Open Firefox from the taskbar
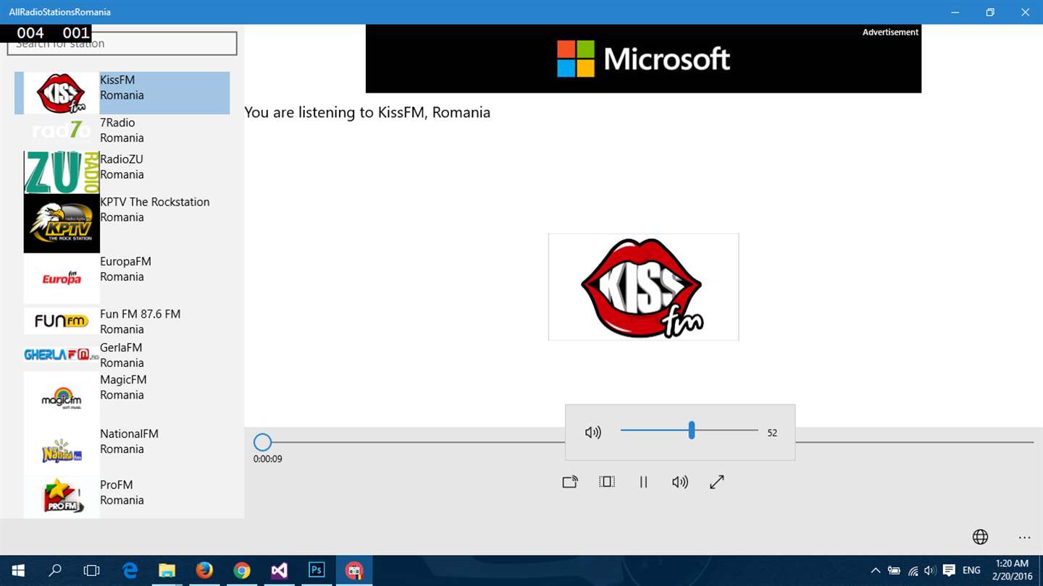1043x586 pixels. pyautogui.click(x=204, y=570)
